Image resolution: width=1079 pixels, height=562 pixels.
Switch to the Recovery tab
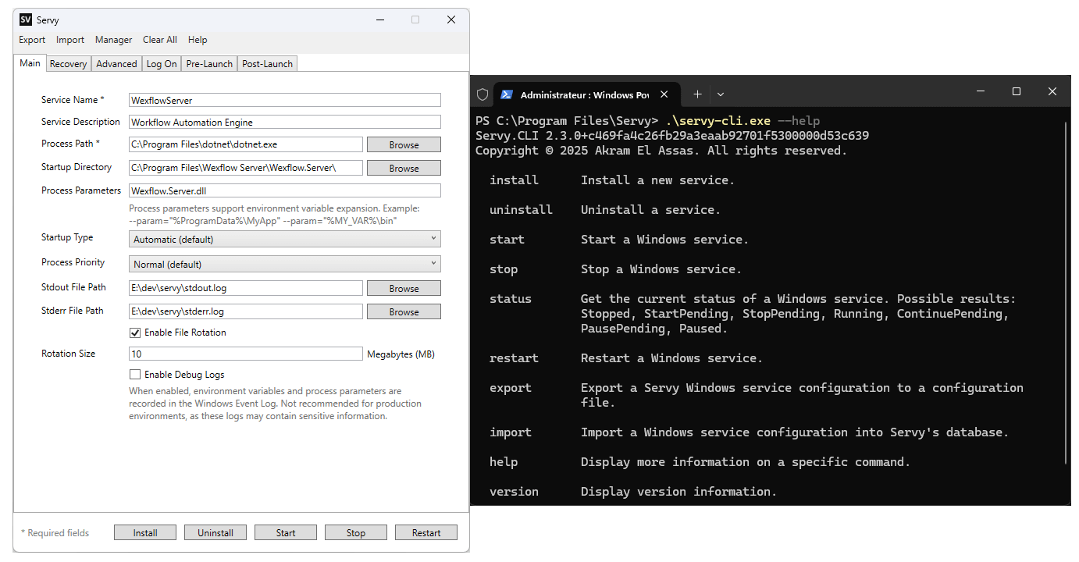68,63
